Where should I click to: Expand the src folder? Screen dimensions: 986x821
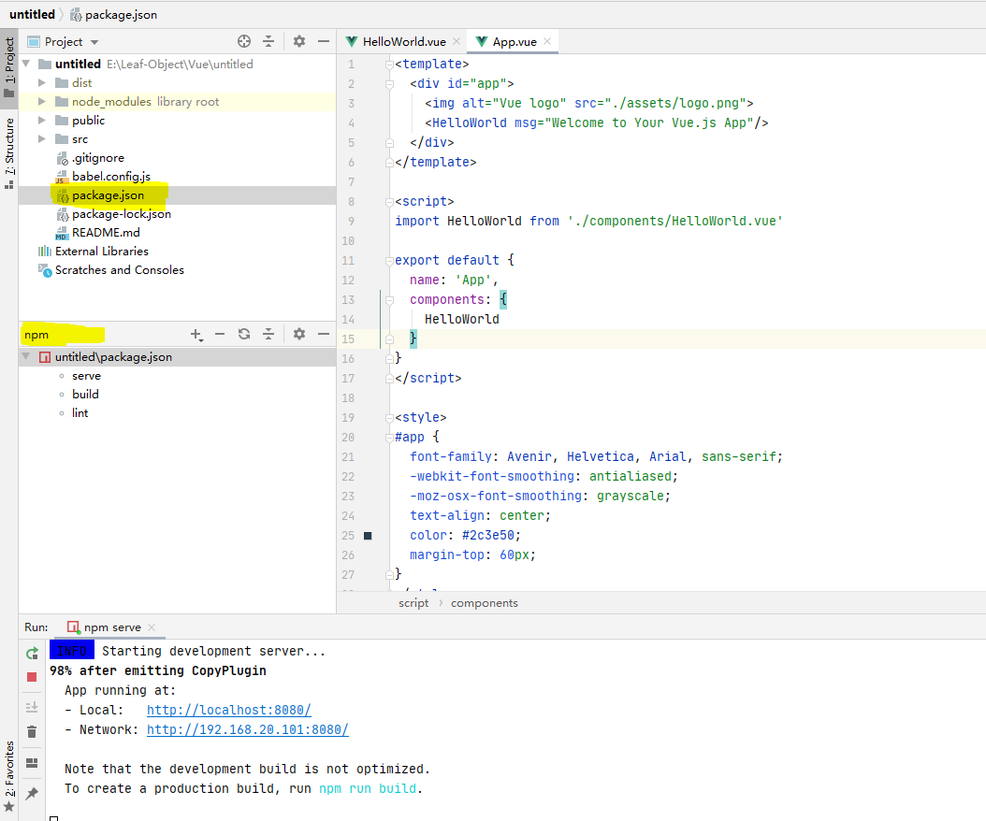click(42, 139)
